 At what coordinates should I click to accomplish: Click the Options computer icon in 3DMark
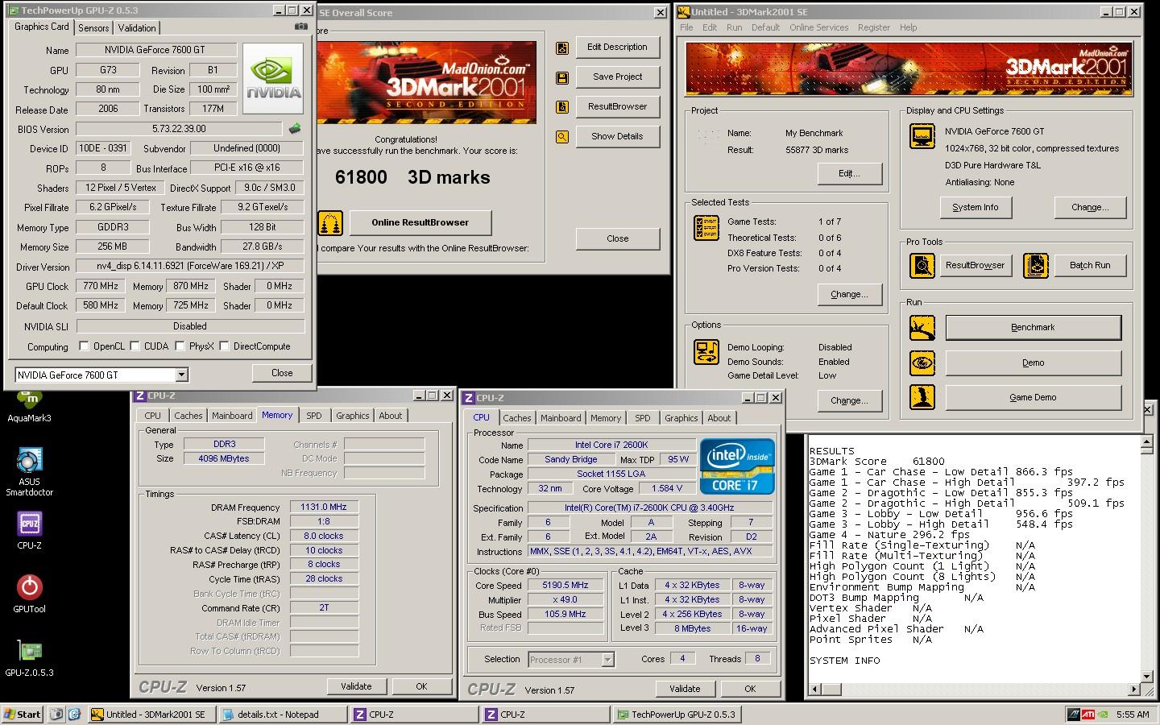pyautogui.click(x=706, y=353)
